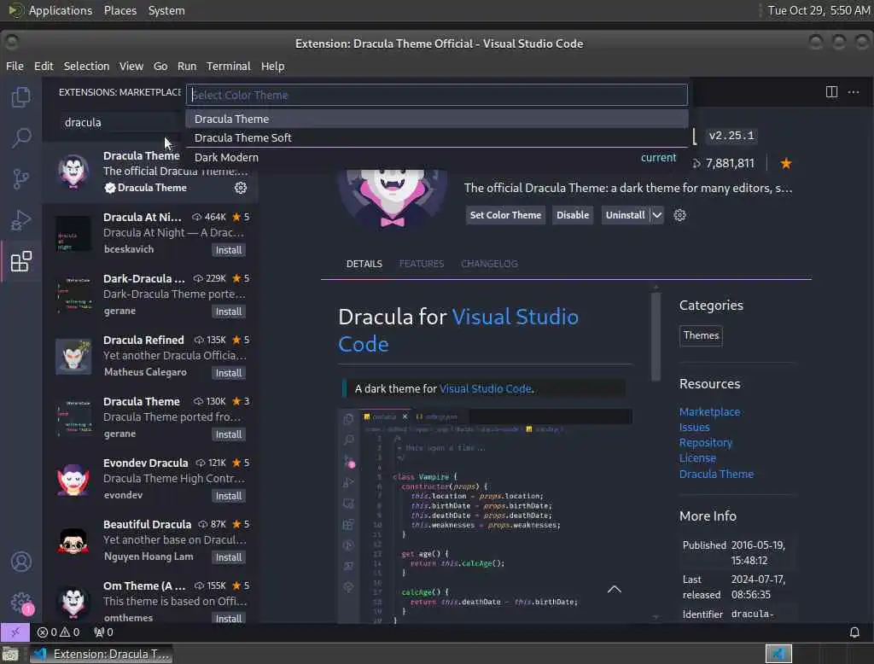
Task: Click the Set Color Theme button
Action: coord(505,215)
